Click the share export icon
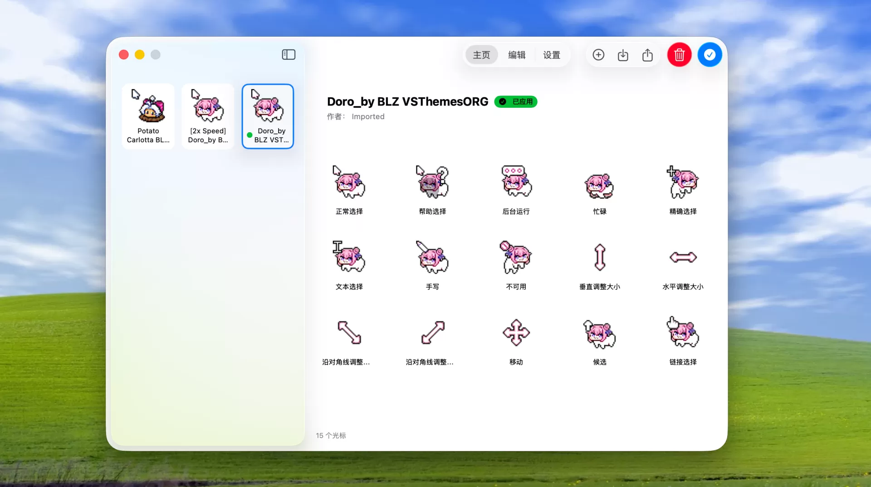Screen dimensions: 871x487 (x=647, y=55)
